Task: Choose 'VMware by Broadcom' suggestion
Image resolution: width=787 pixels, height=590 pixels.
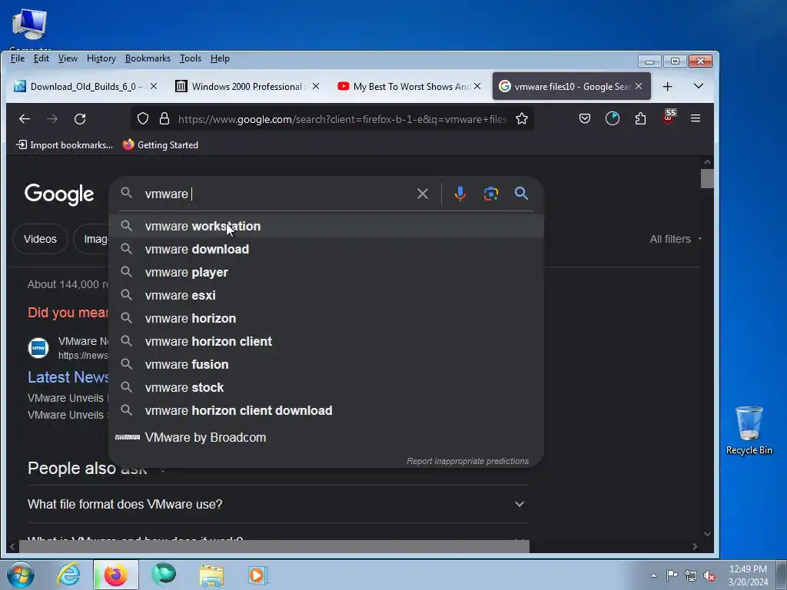Action: tap(326, 437)
